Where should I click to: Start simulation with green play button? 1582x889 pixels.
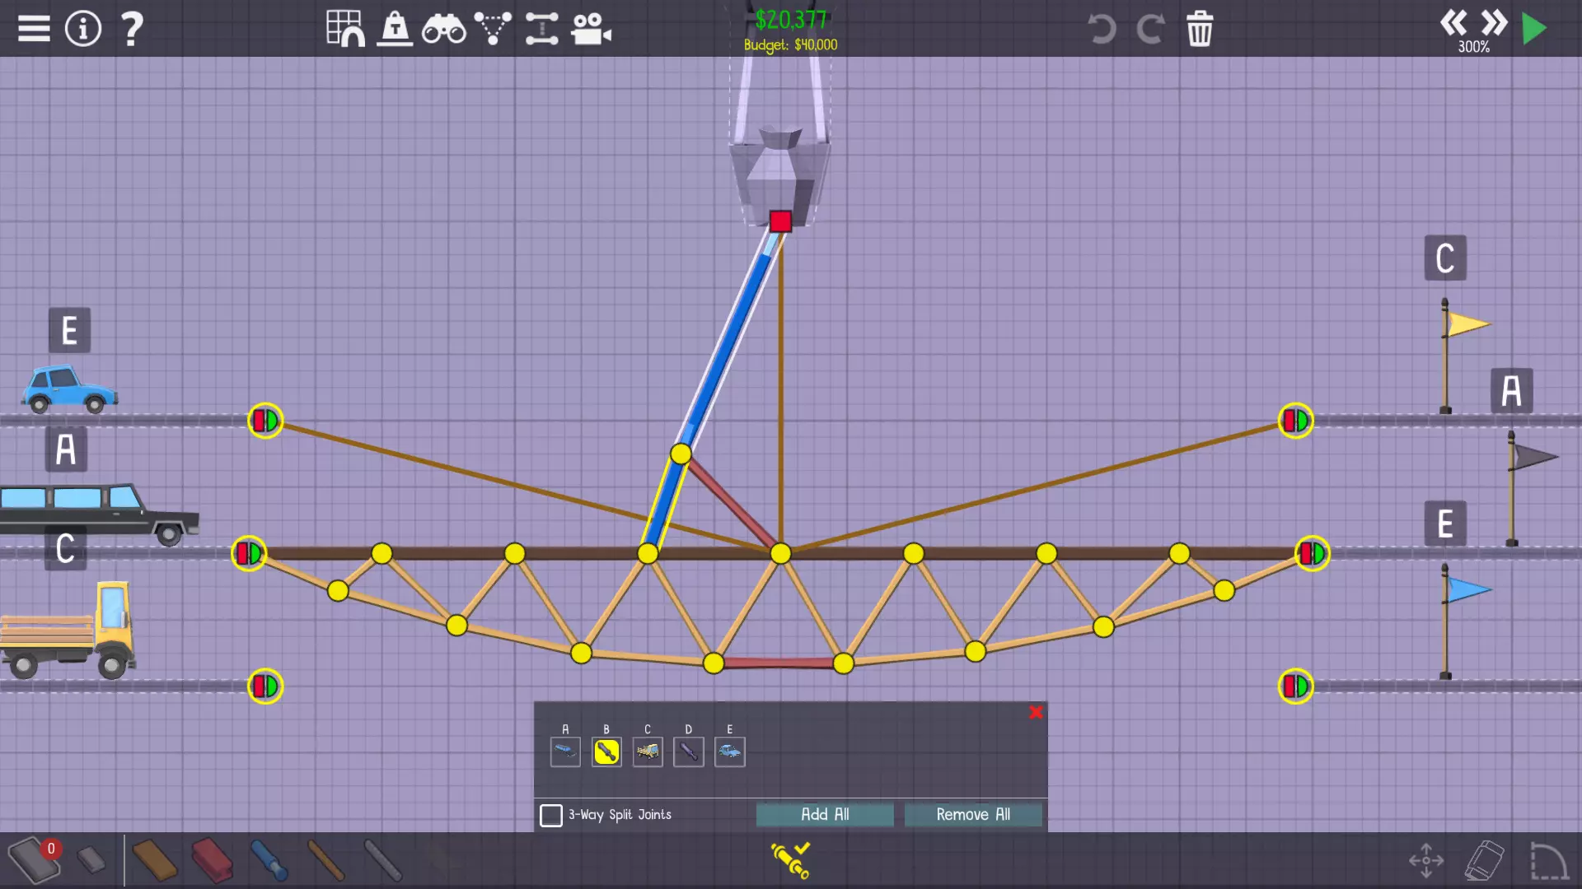[1534, 29]
